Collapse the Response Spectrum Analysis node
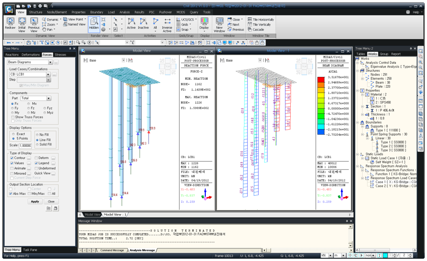The height and width of the screenshot is (261, 427). tap(357, 166)
